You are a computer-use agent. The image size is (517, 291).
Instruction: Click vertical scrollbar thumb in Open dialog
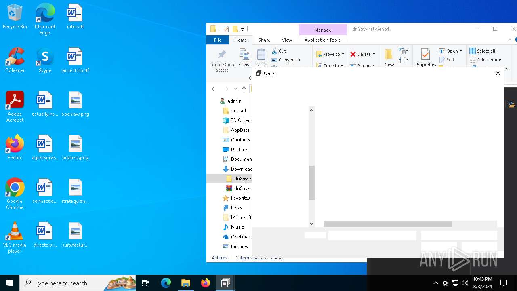pos(311,183)
